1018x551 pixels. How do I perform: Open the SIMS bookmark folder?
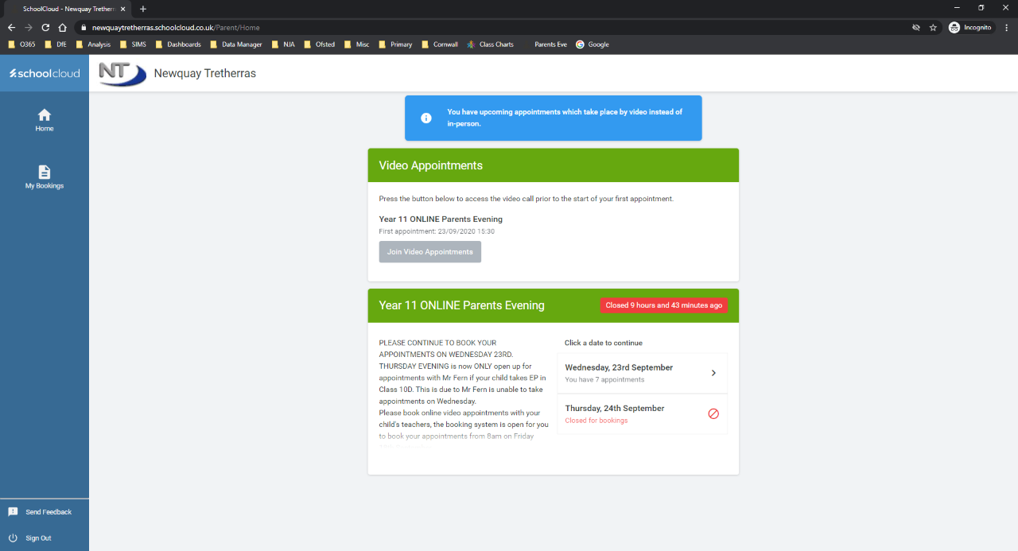point(132,45)
